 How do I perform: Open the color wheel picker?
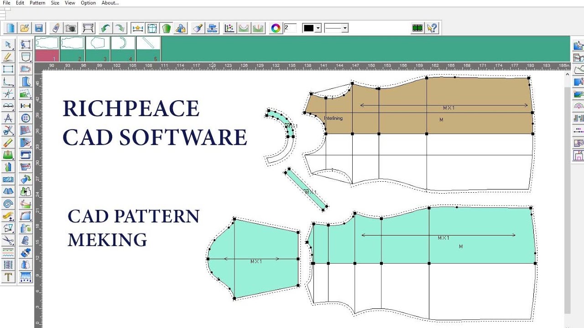276,28
